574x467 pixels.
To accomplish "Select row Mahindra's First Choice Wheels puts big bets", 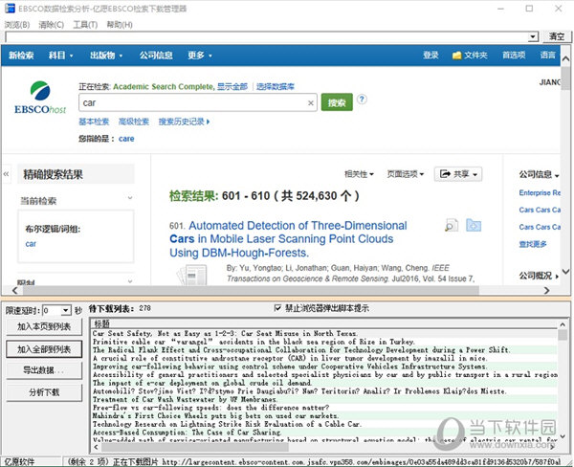I will [325, 415].
